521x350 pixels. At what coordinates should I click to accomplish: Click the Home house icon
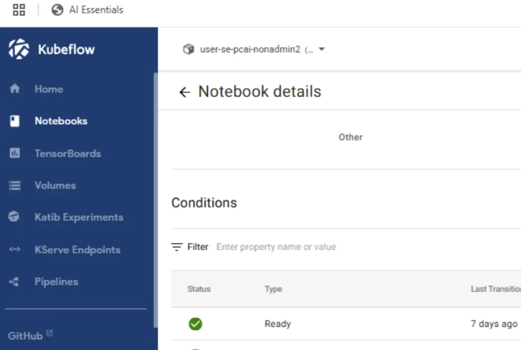pos(15,89)
